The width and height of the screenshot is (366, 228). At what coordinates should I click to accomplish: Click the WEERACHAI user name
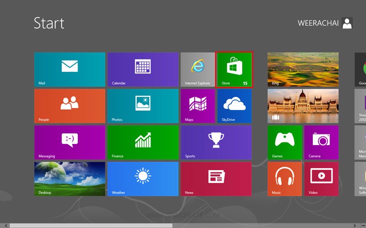(318, 23)
